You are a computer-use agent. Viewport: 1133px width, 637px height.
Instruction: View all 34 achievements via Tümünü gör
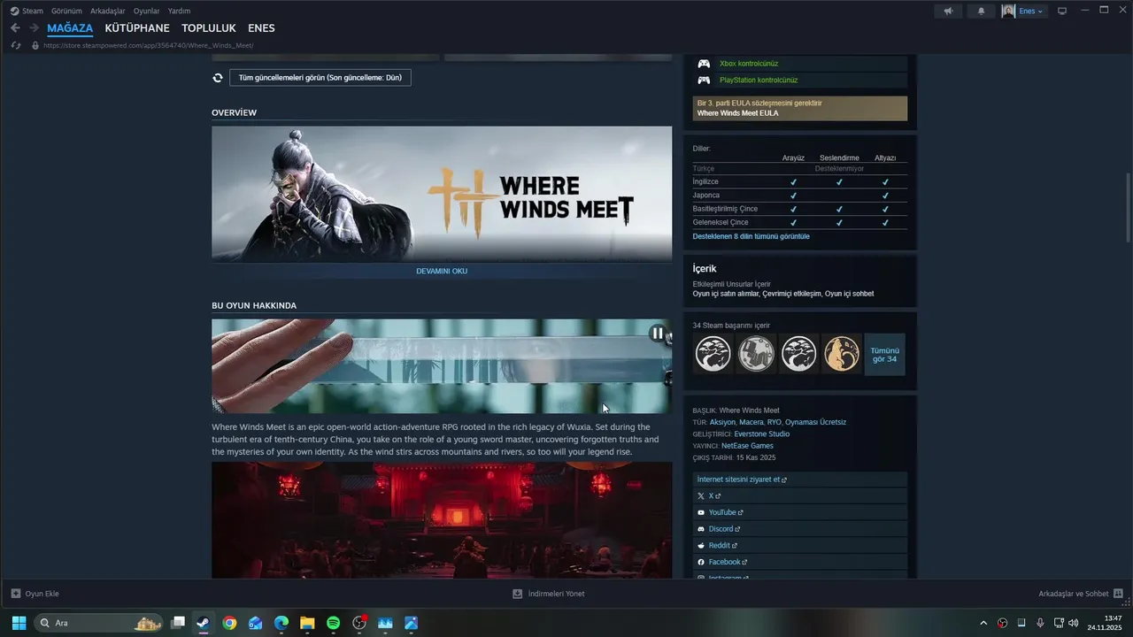[884, 354]
